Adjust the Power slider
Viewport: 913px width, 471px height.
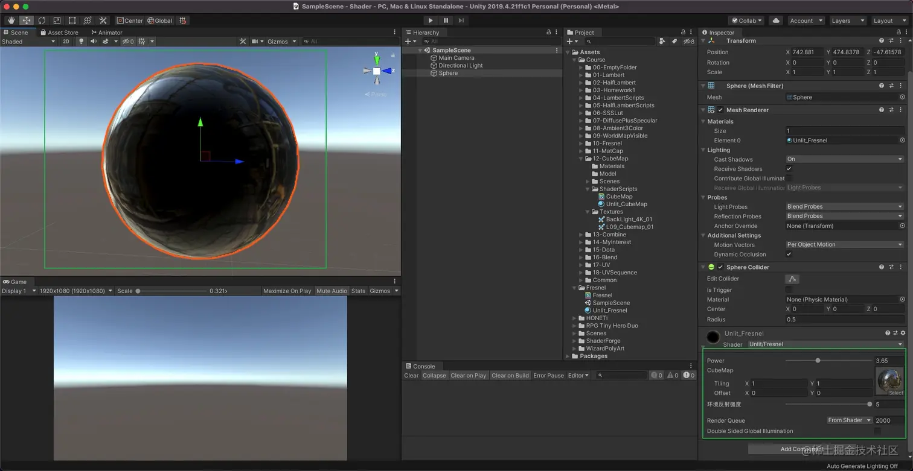pyautogui.click(x=818, y=361)
